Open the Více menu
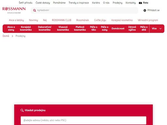This screenshot has height=125, width=167. click(x=157, y=29)
